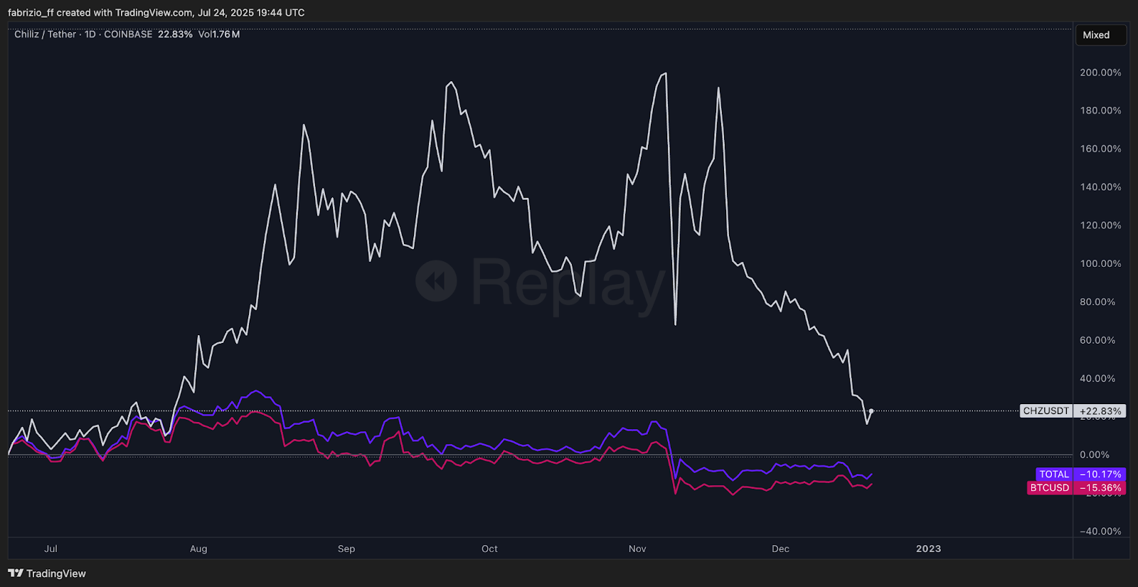This screenshot has width=1138, height=587.
Task: Click the TradingView logo icon
Action: 16,573
